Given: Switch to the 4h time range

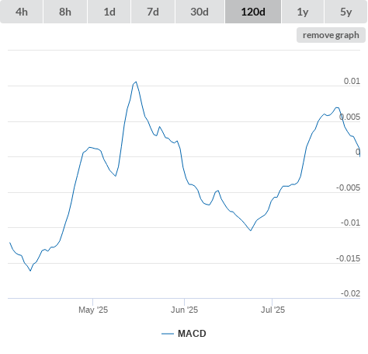Looking at the screenshot, I should click(x=22, y=12).
